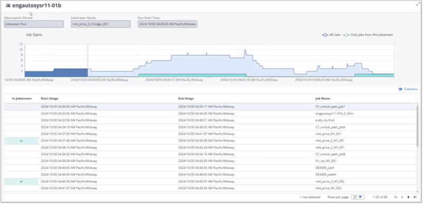The image size is (423, 204).
Task: Go to last page of results
Action: tap(415, 197)
